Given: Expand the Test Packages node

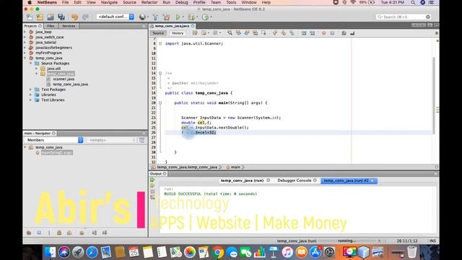Looking at the screenshot, I should [x=31, y=90].
